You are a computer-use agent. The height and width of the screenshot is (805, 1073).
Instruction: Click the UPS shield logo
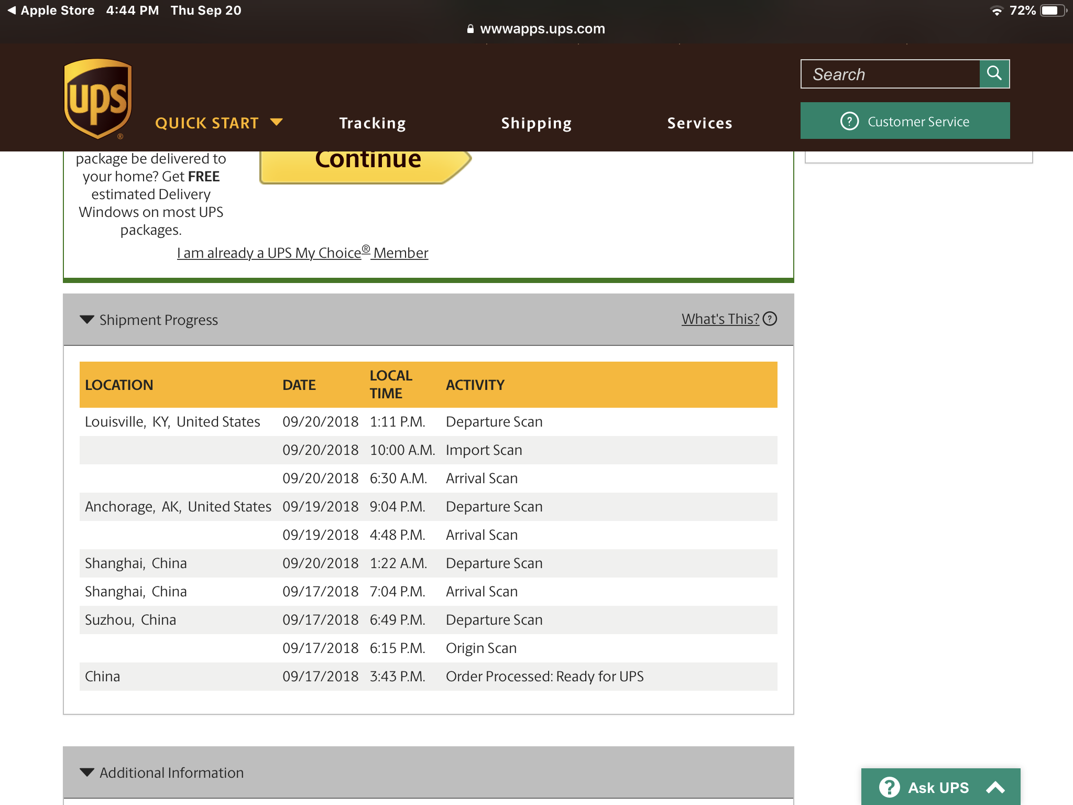coord(98,99)
